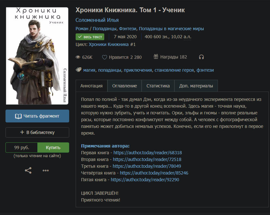Open the Статистика tab
270x215 pixels.
point(158,86)
